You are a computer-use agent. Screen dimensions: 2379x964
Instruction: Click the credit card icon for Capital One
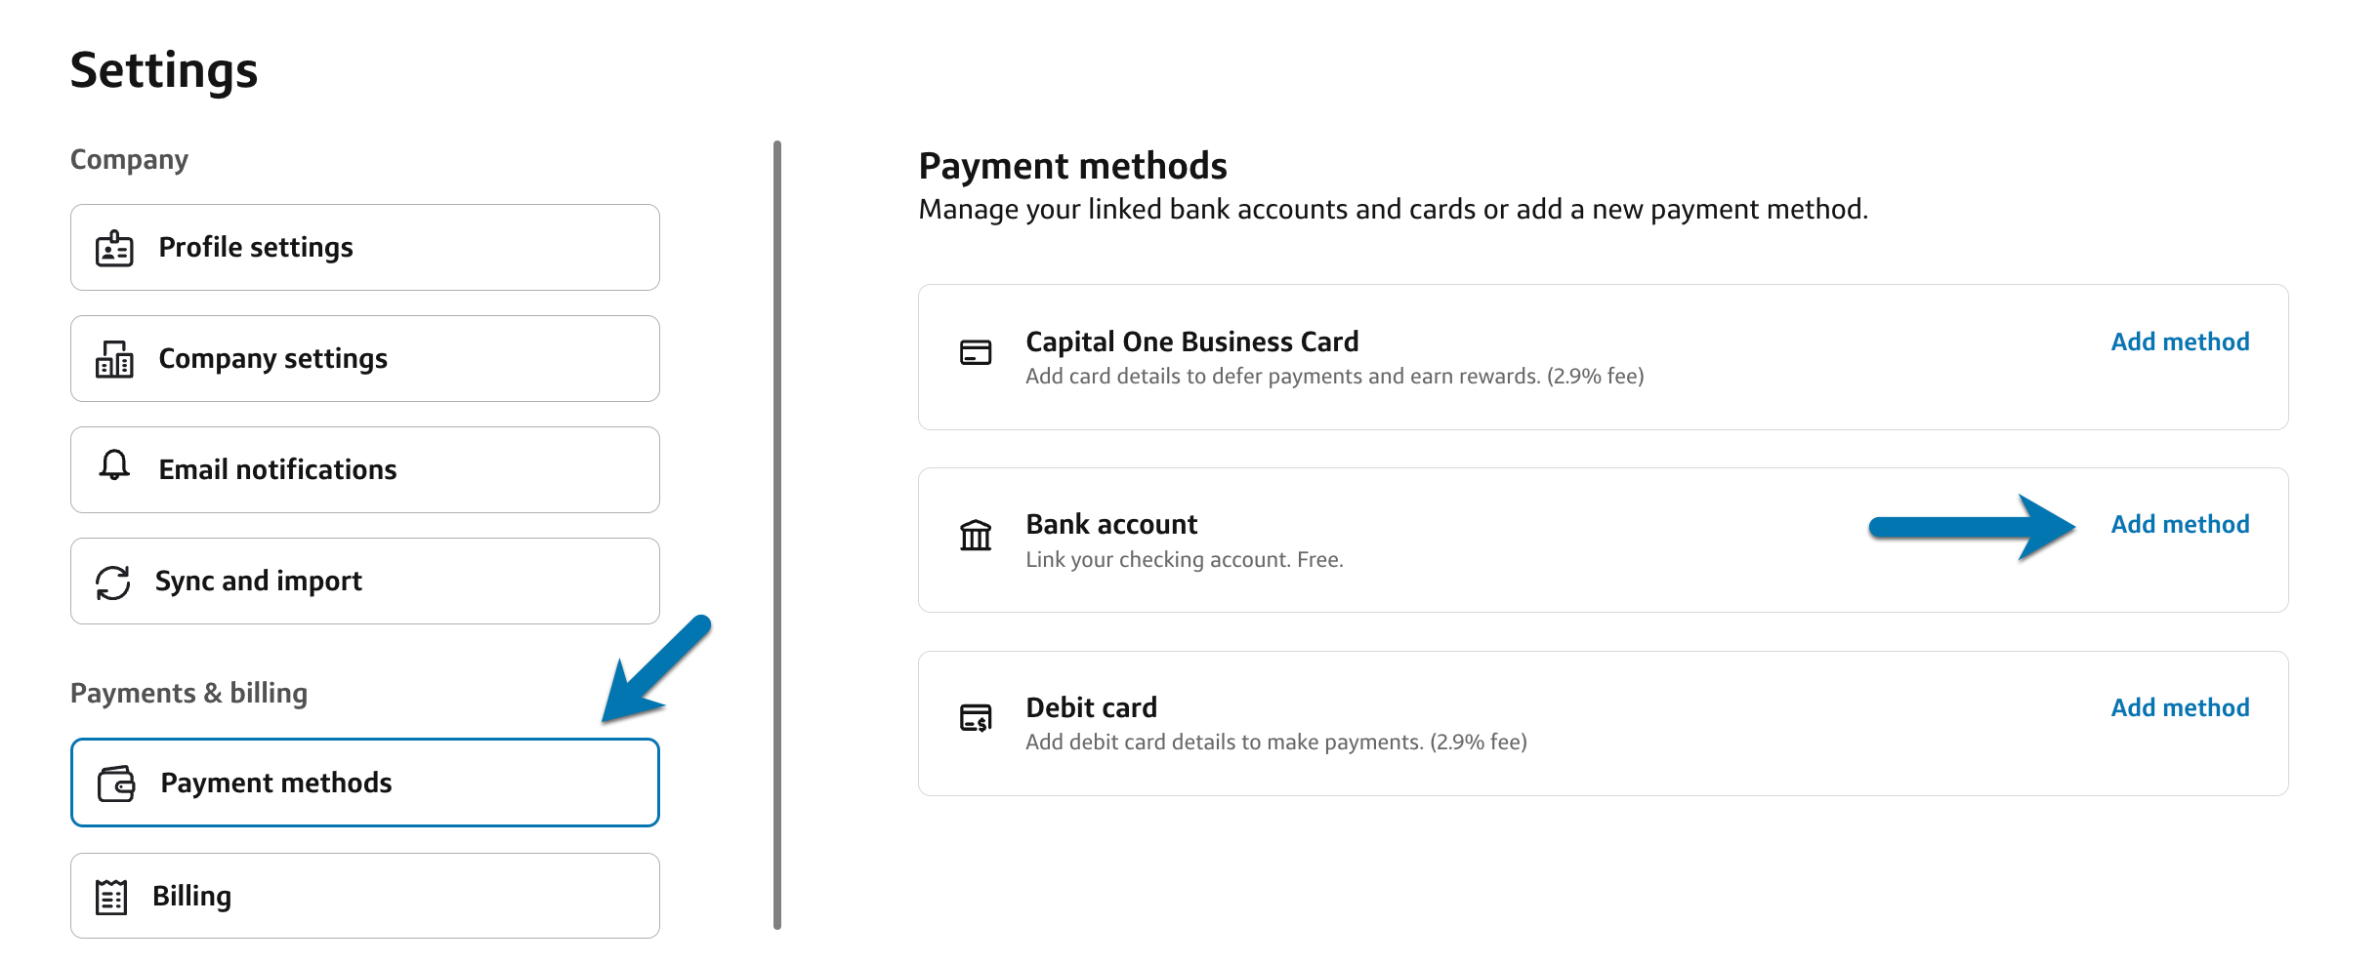click(975, 352)
